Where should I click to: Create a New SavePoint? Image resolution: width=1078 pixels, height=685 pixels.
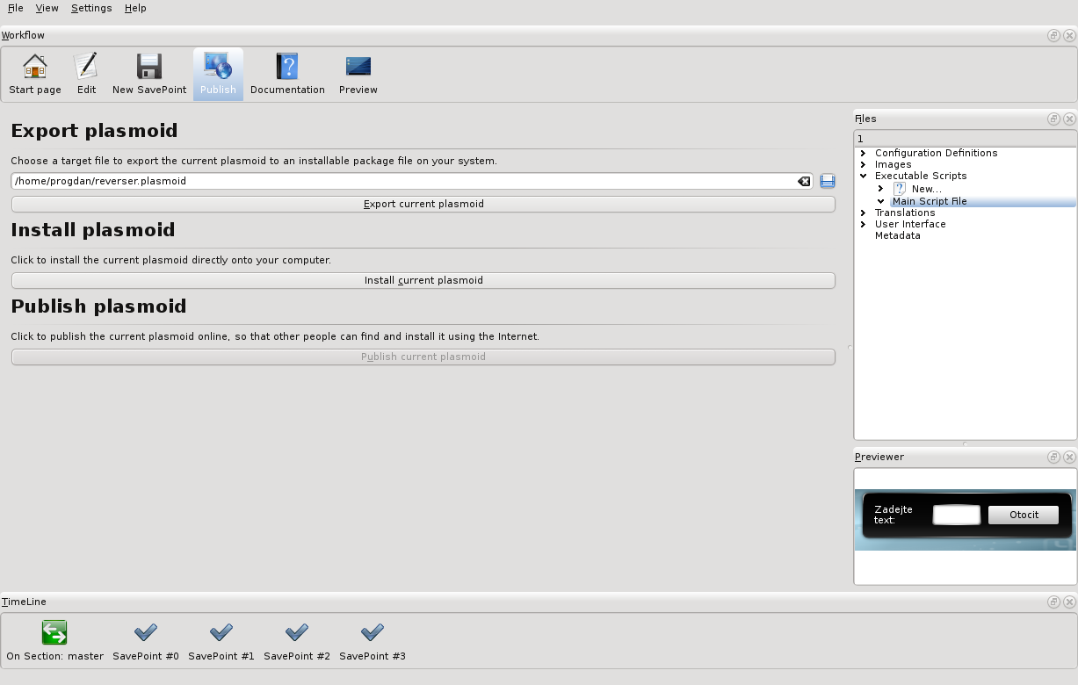(149, 75)
